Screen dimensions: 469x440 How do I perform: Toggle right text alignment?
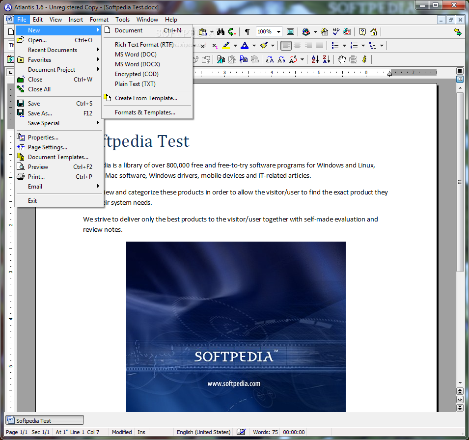pos(308,46)
